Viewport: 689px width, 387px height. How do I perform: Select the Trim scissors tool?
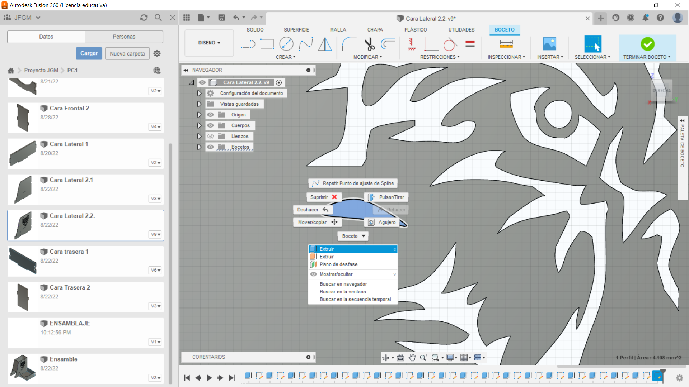tap(369, 44)
